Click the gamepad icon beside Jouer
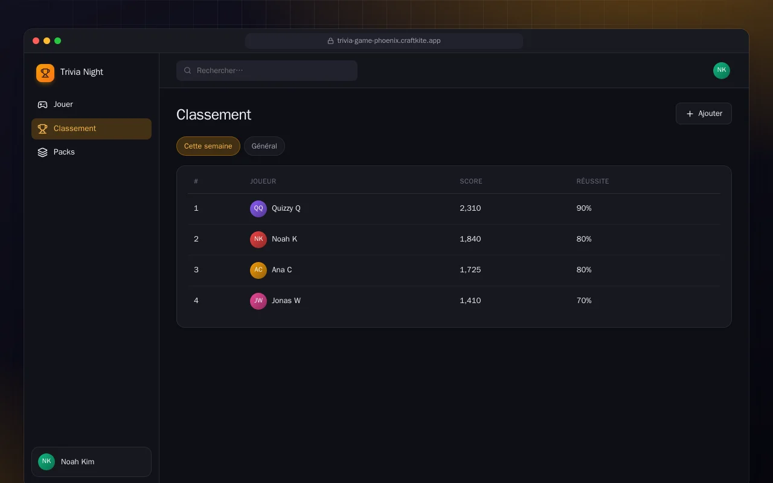 [x=42, y=104]
